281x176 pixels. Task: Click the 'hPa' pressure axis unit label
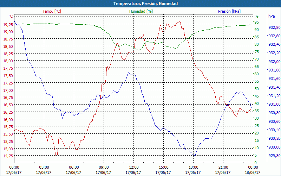click(272, 16)
